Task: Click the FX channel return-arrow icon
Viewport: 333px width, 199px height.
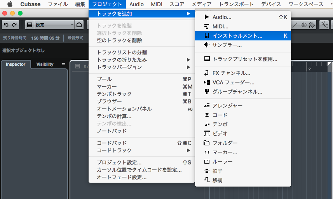Action: pos(206,73)
